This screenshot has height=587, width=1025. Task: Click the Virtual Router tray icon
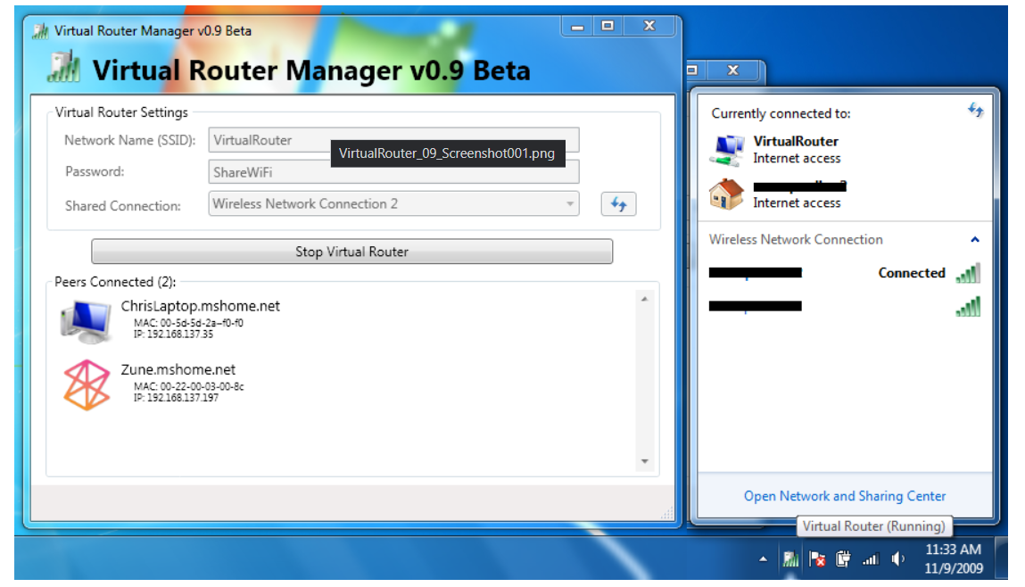tap(790, 559)
